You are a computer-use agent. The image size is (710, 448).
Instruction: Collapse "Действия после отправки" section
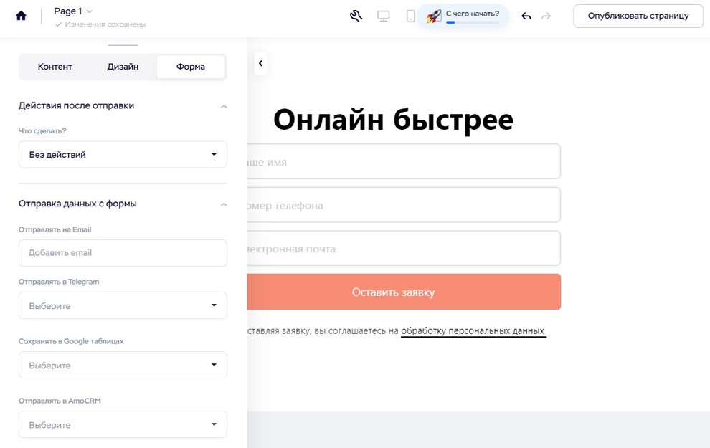(224, 106)
